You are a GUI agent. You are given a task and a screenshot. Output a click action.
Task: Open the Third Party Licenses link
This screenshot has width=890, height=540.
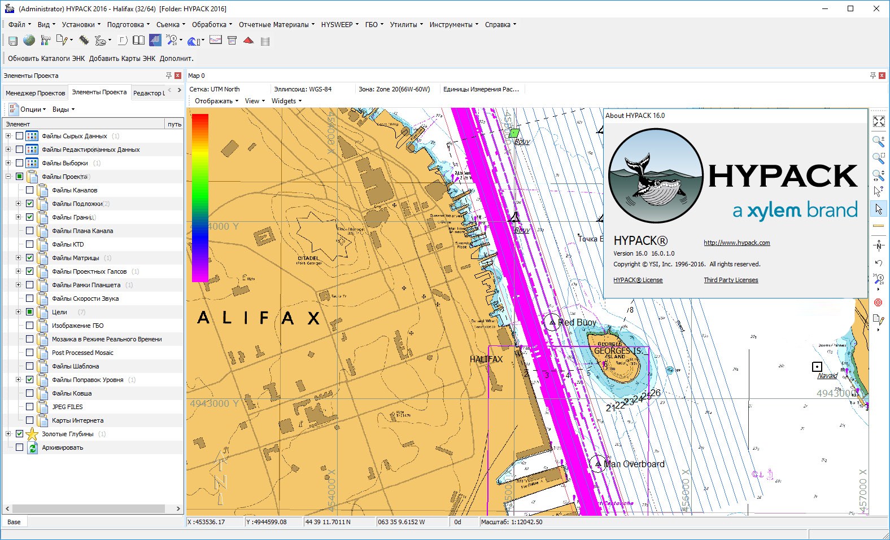(x=731, y=280)
